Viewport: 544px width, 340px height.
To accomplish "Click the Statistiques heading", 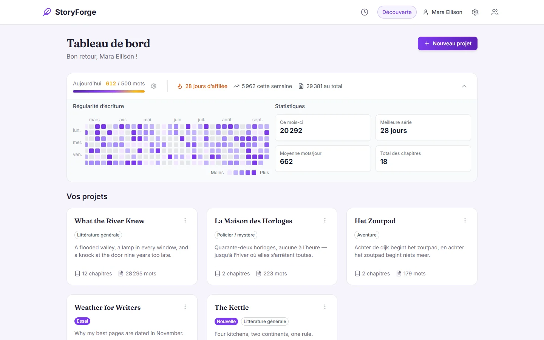I will tap(290, 106).
